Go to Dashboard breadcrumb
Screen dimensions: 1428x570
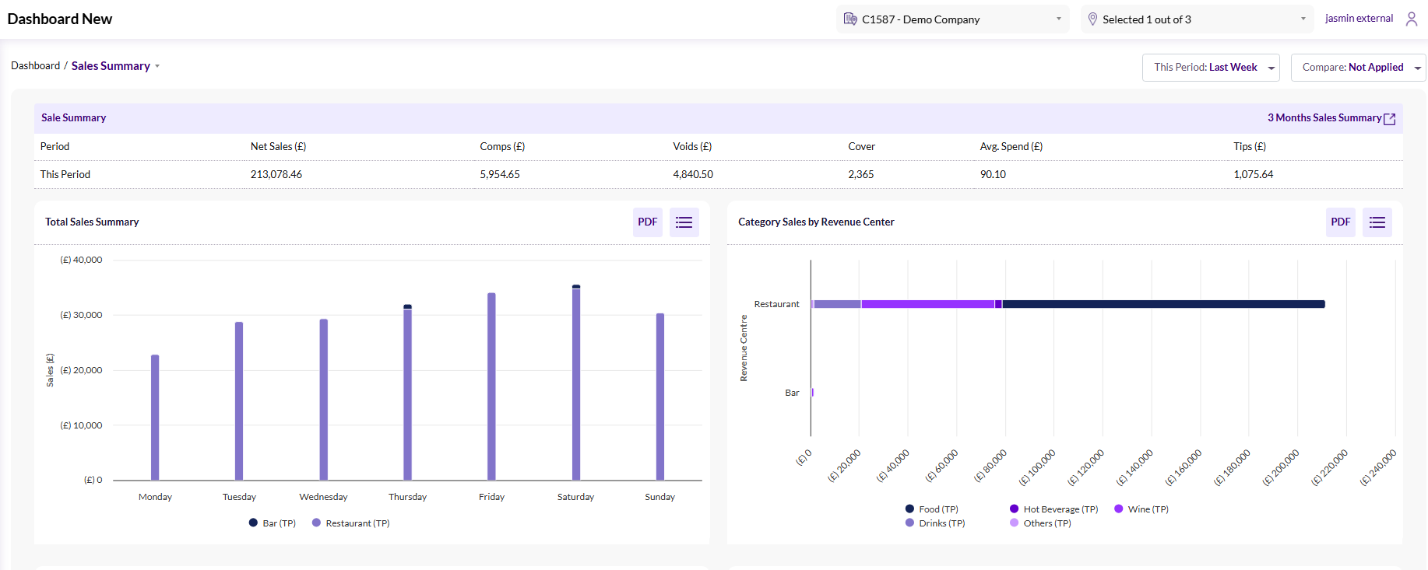(x=35, y=66)
